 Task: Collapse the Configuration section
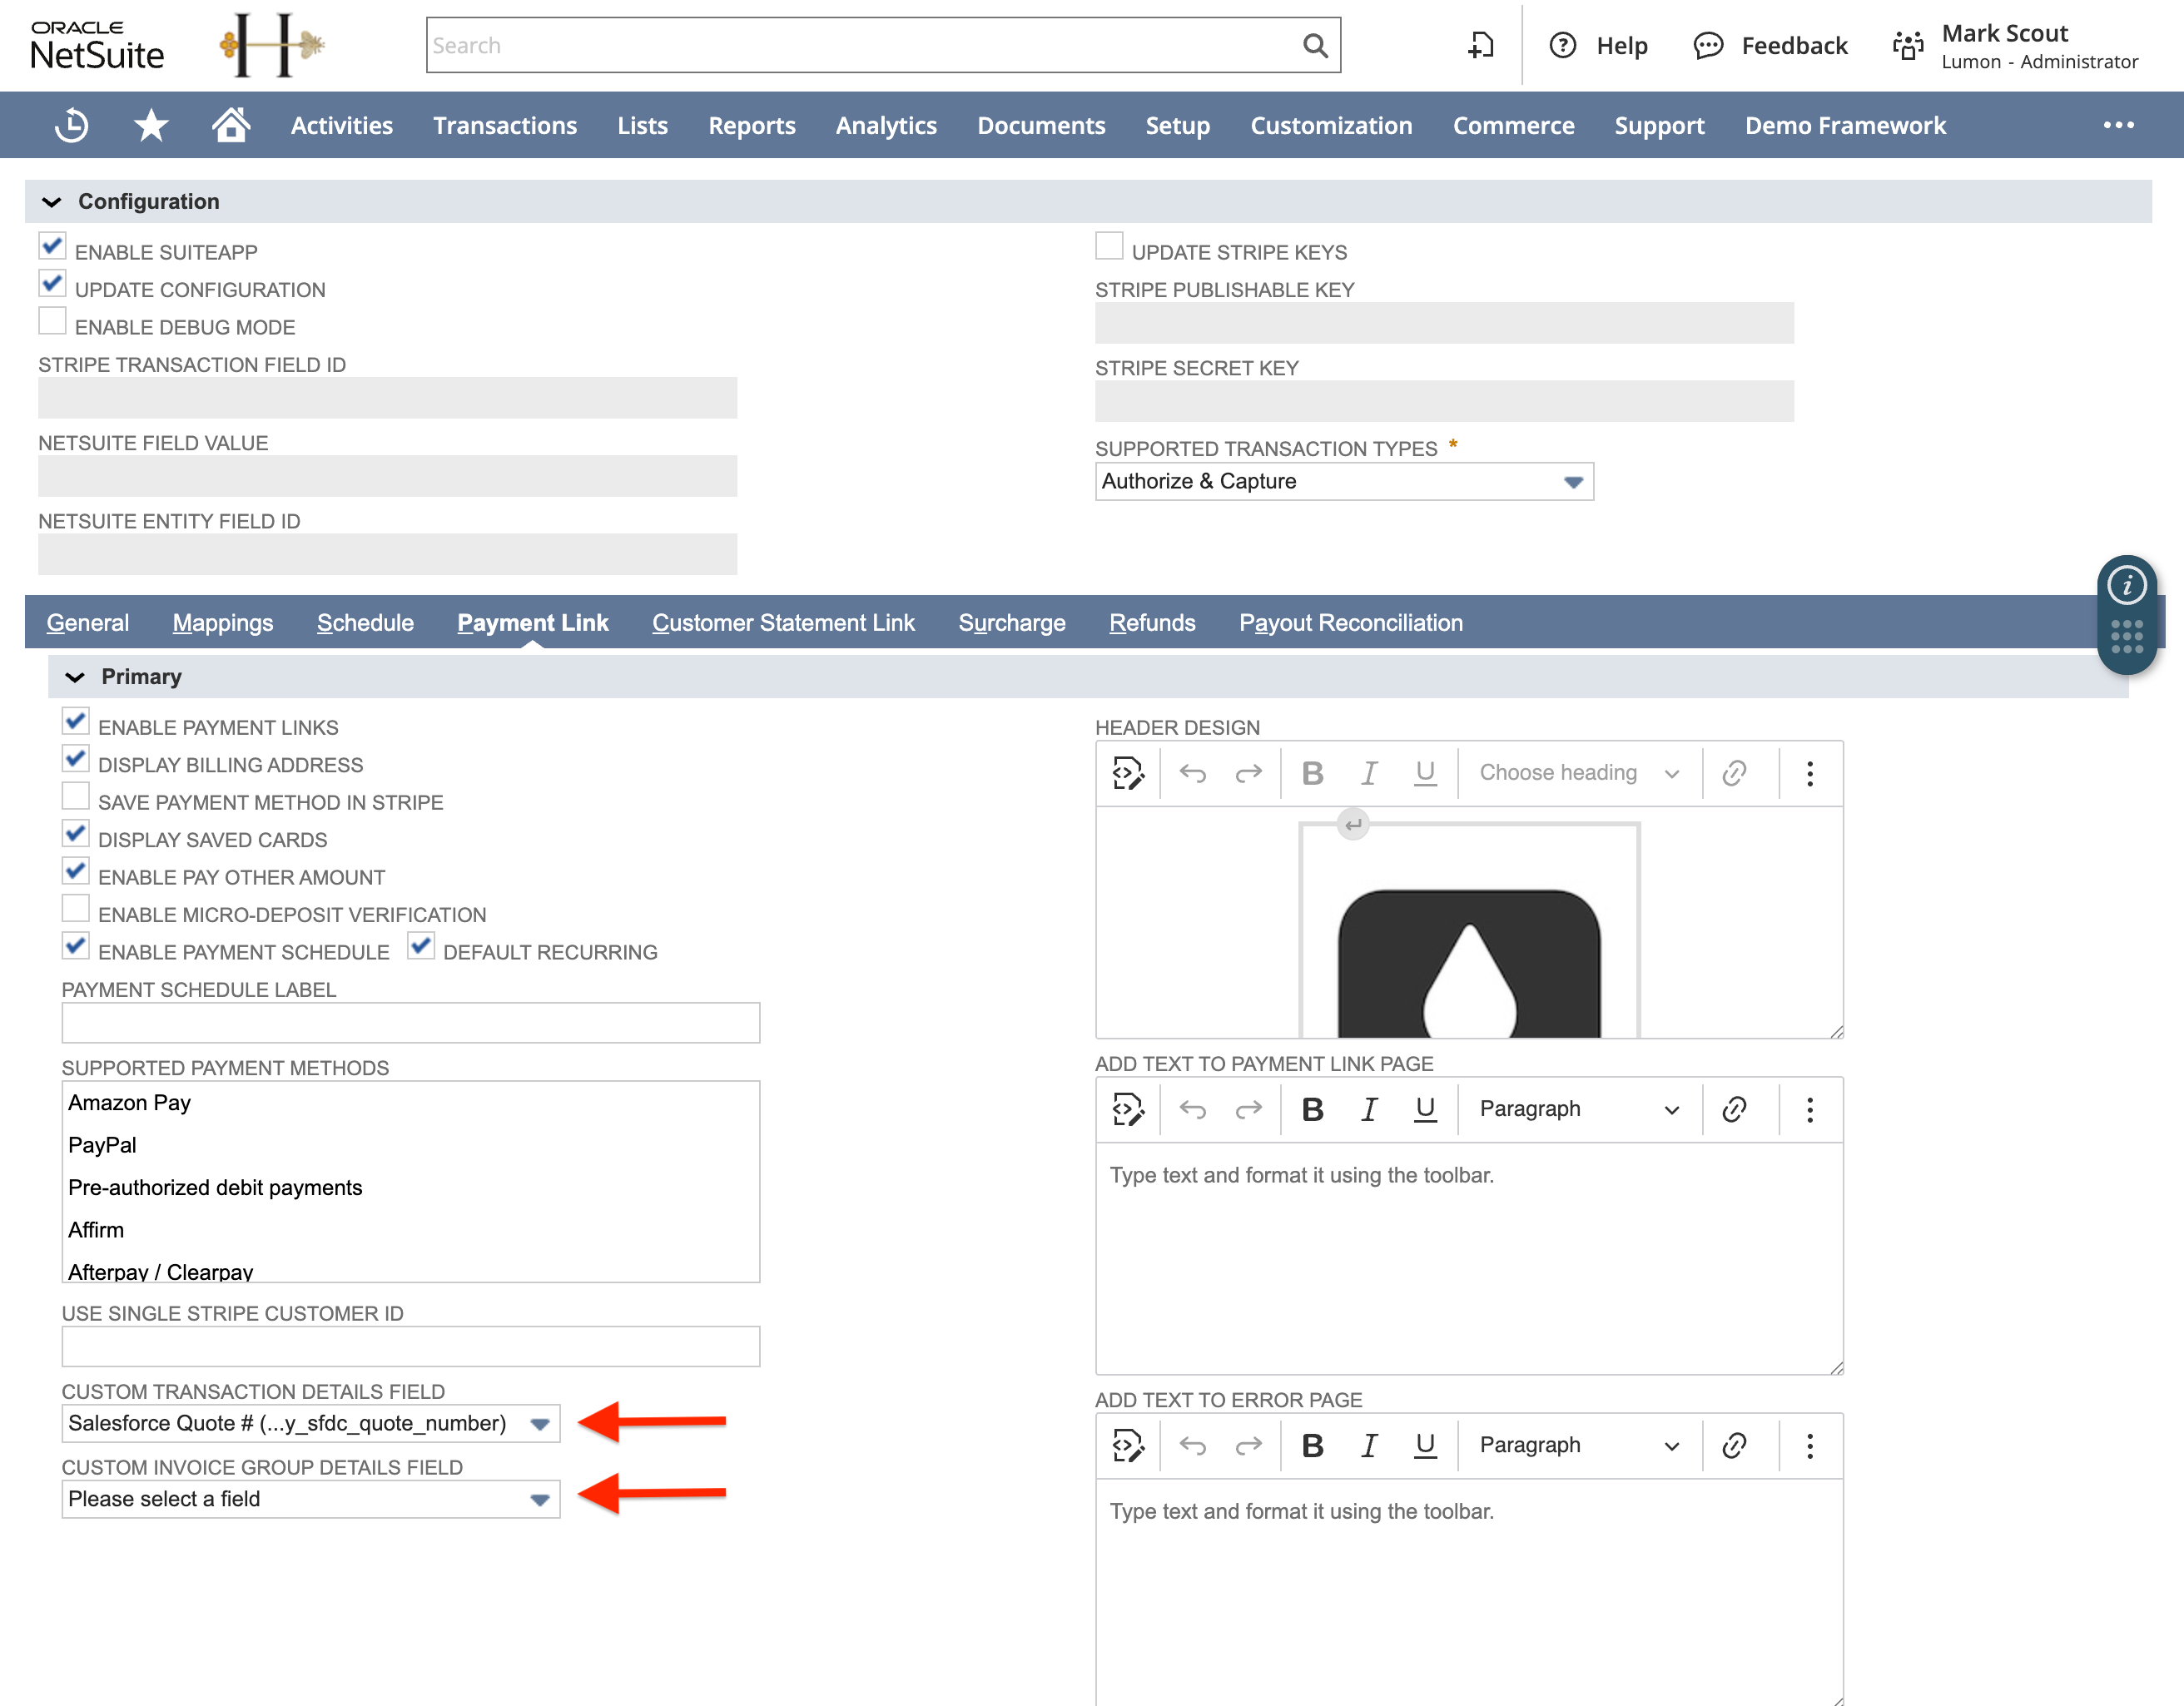[53, 201]
